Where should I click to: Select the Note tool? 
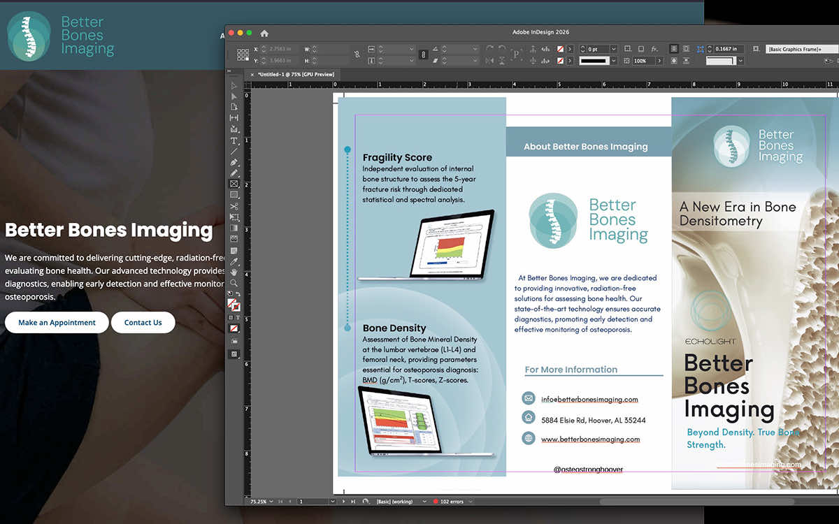[x=234, y=250]
